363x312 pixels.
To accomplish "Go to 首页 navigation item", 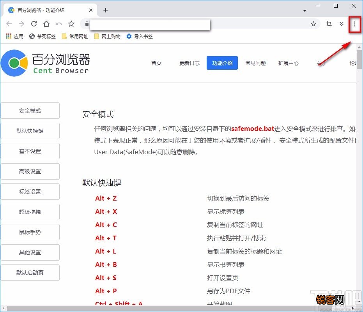I will tap(156, 63).
